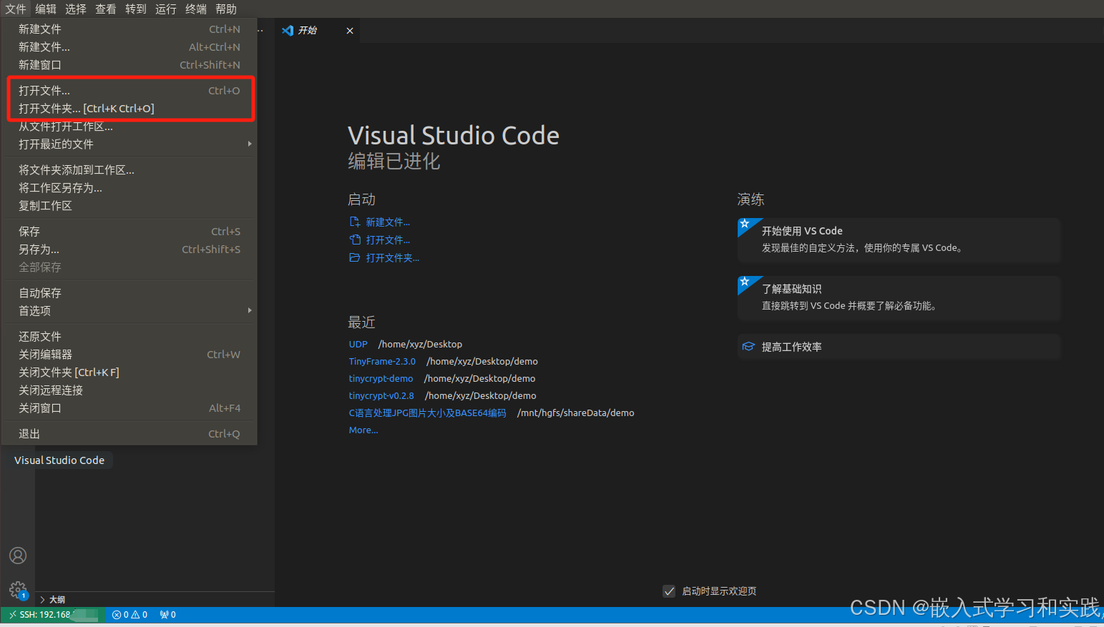Open the UDP recent project link
This screenshot has width=1104, height=627.
[358, 344]
